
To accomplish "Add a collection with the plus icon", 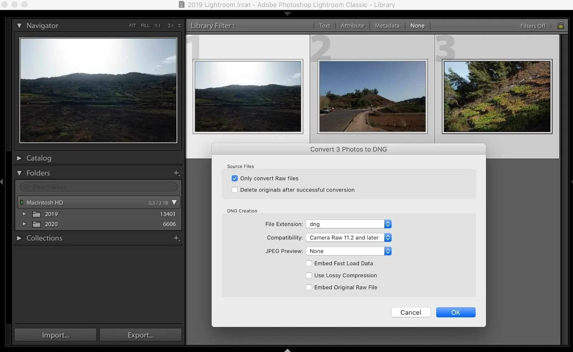I will [177, 238].
